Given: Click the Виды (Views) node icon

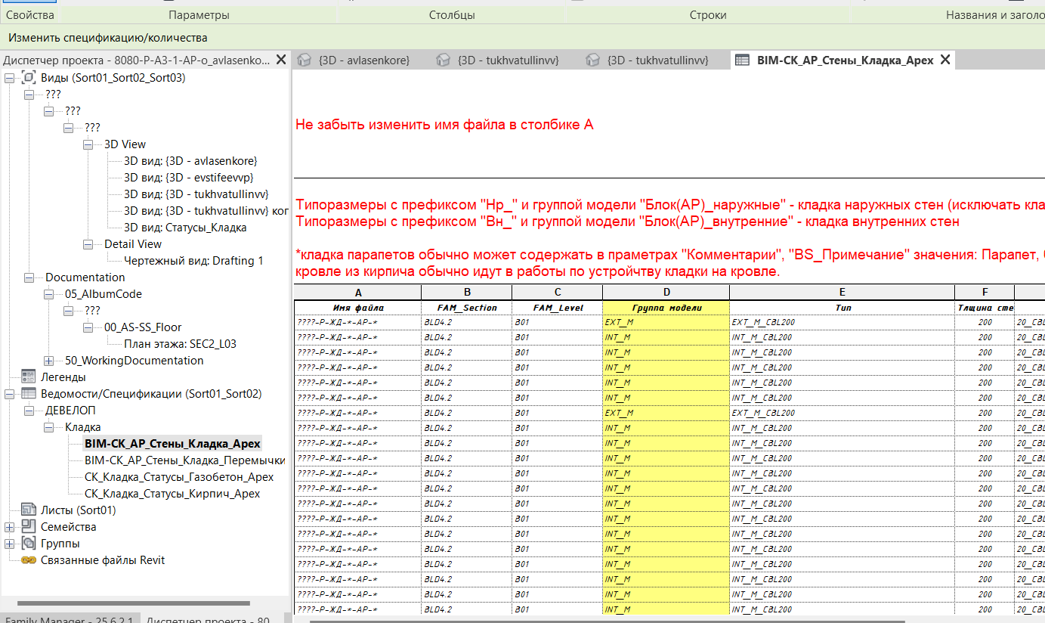Looking at the screenshot, I should coord(29,78).
